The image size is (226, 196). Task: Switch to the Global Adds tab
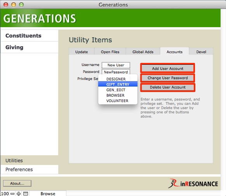143,52
